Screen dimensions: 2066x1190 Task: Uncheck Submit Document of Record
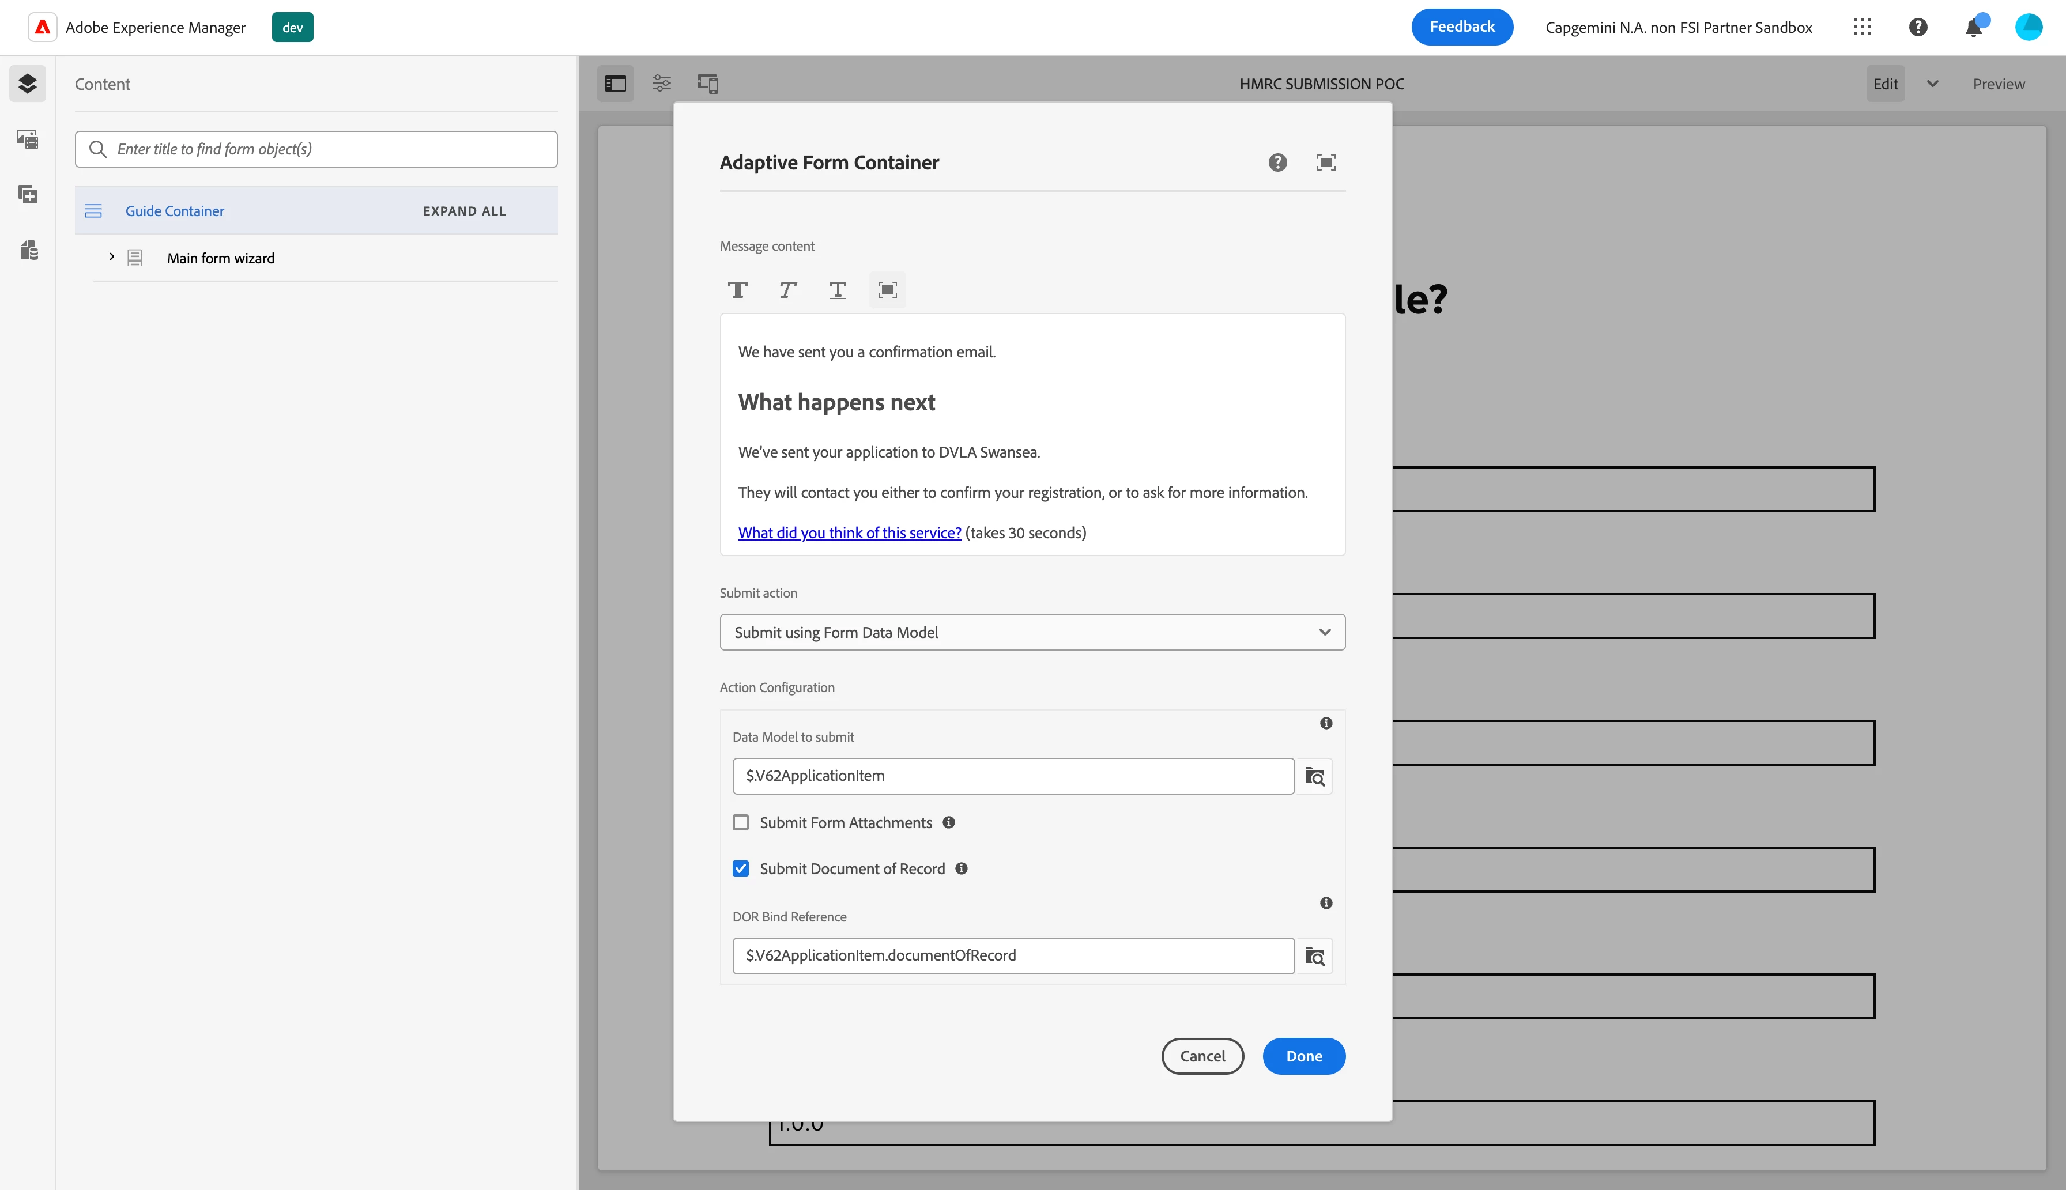[x=741, y=869]
